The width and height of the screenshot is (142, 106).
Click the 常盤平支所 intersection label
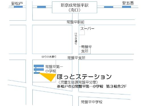pos(76,58)
